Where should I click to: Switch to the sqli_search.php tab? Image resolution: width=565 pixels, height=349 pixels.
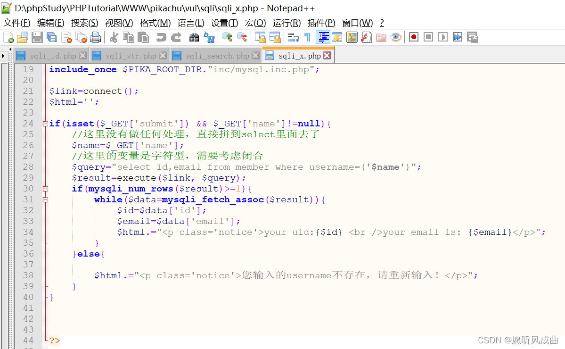[x=217, y=56]
